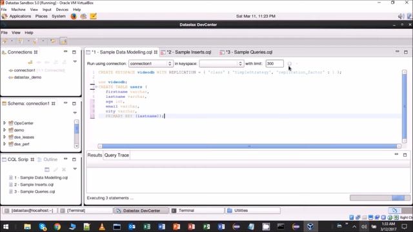Open Visio from the Windows taskbar
The width and height of the screenshot is (413, 232).
pos(221,226)
